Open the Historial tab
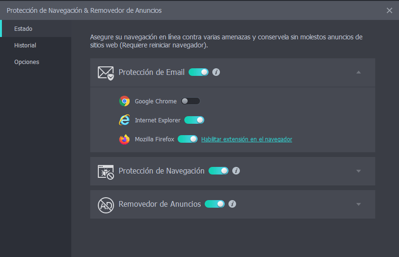 (25, 46)
